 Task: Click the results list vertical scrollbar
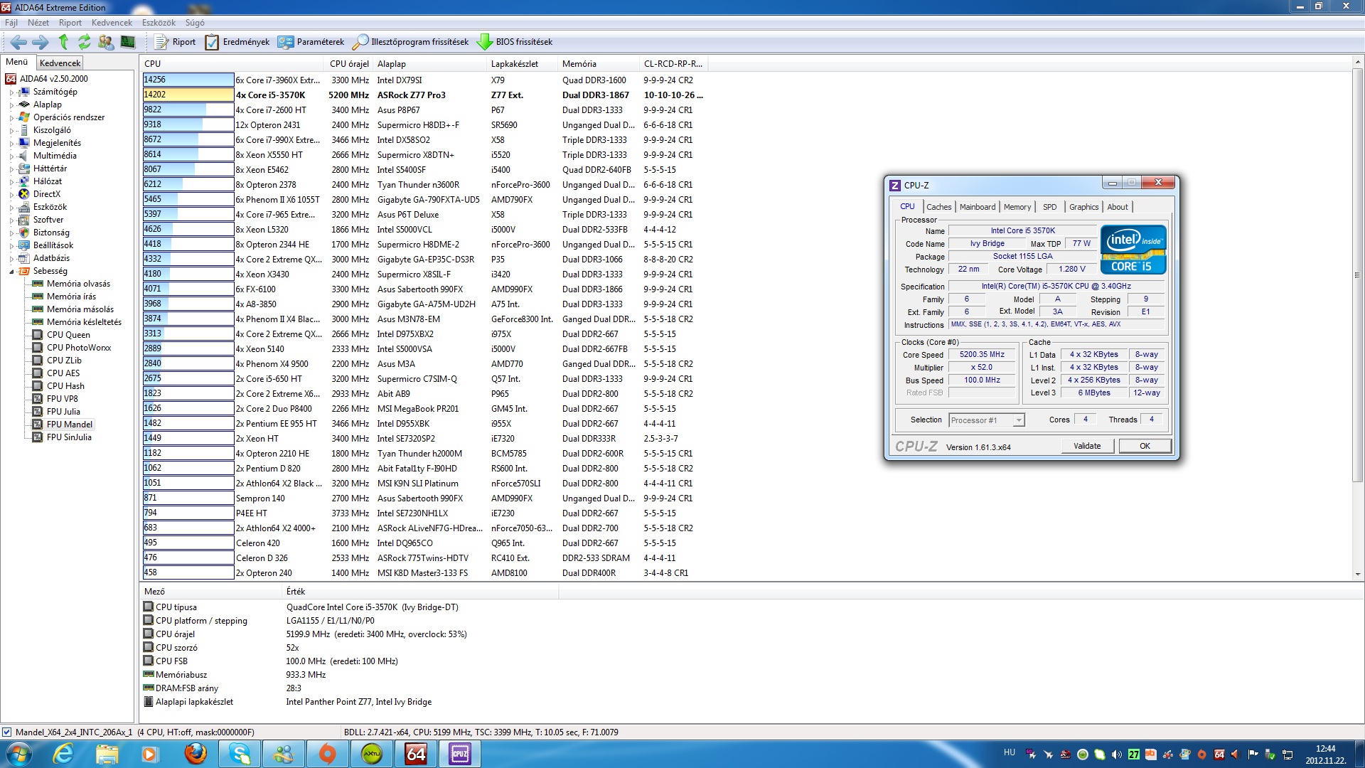[1357, 274]
